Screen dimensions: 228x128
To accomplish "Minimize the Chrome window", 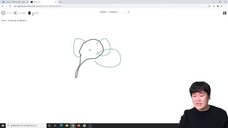I will [x=214, y=2].
